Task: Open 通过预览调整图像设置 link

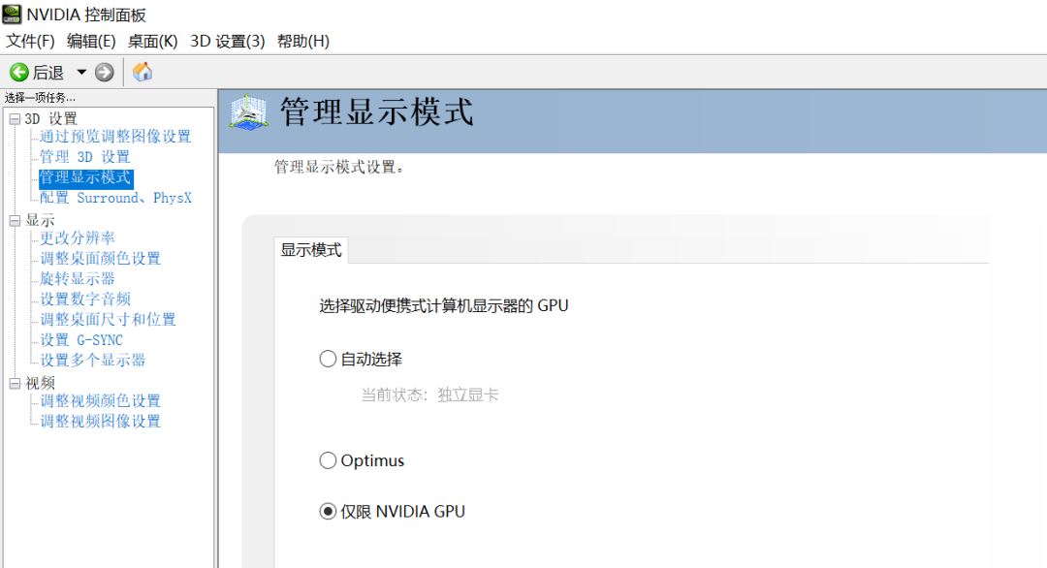Action: [x=114, y=137]
